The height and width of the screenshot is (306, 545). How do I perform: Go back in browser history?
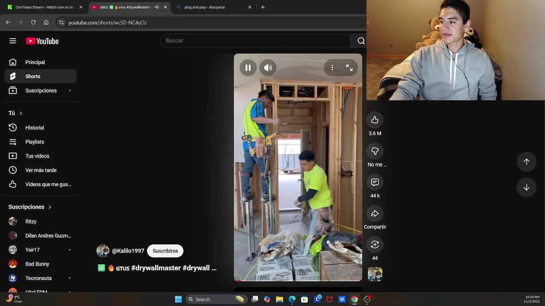(8, 23)
